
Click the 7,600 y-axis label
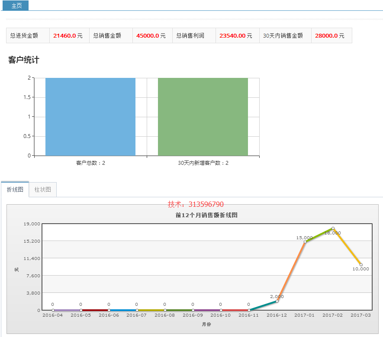[33, 276]
